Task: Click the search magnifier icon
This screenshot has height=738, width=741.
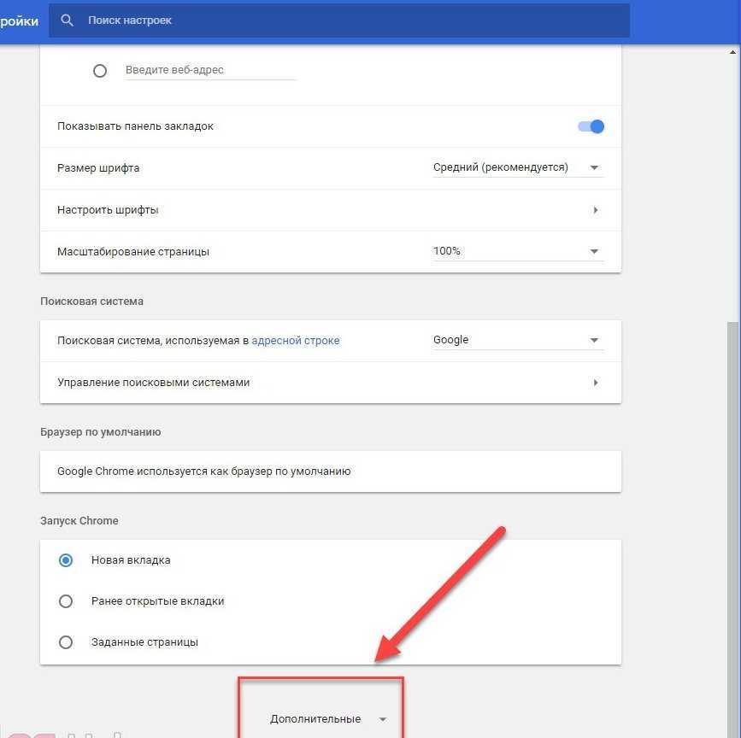Action: click(68, 20)
